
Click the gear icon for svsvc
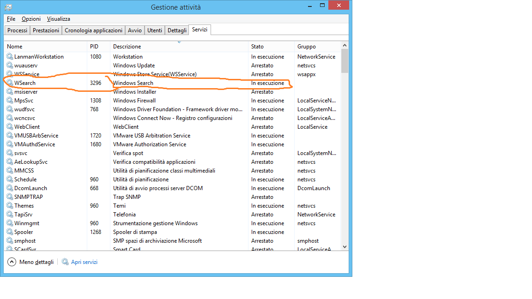[x=10, y=153]
